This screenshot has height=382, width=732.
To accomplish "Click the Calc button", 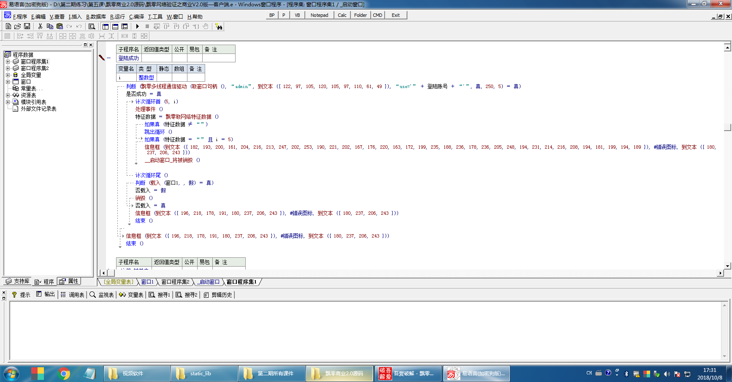I will pyautogui.click(x=342, y=15).
